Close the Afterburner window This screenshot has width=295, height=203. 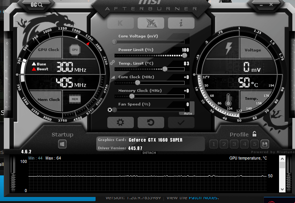[x=271, y=4]
